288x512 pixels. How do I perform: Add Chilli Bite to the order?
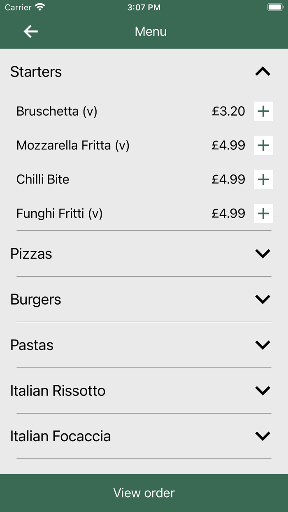[263, 179]
